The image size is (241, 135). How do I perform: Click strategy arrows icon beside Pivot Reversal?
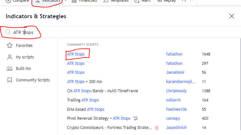point(136,118)
